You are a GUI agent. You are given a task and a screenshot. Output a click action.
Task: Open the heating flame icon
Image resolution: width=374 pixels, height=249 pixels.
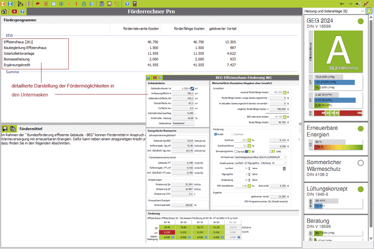[46, 4]
